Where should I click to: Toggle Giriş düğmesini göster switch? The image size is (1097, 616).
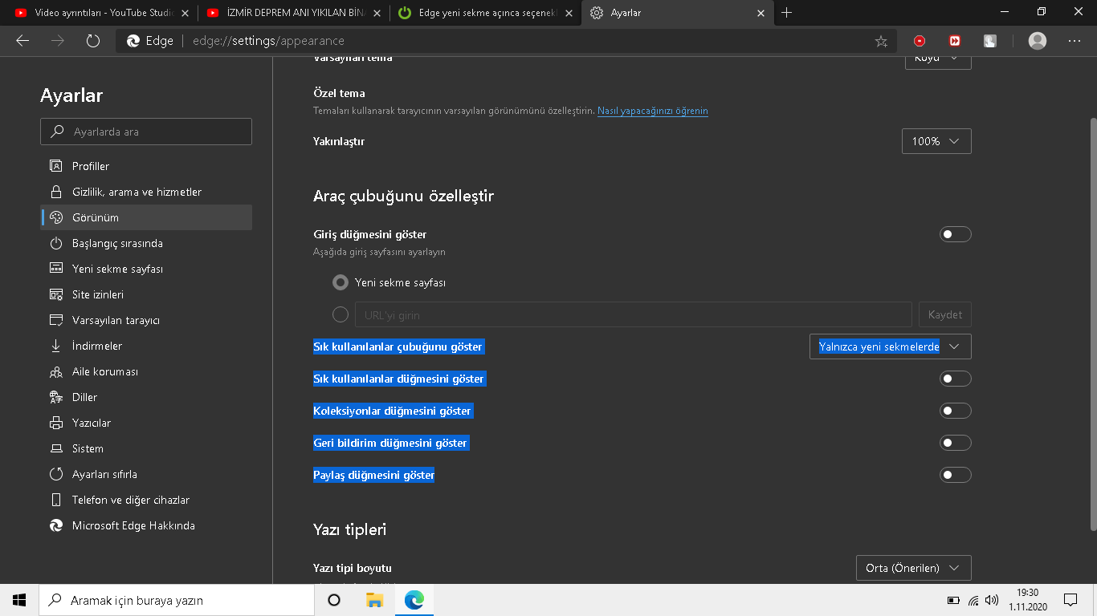956,234
